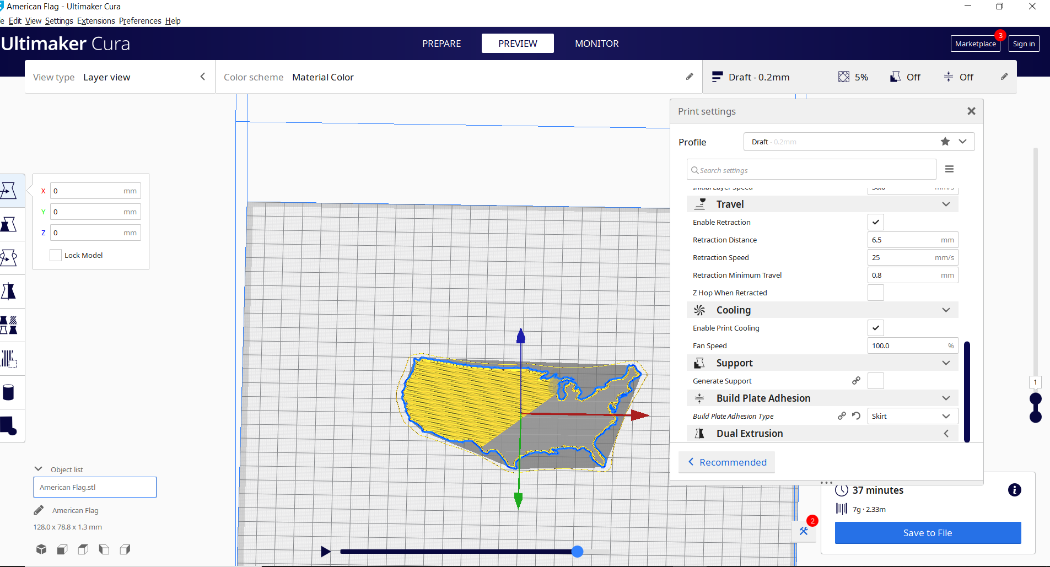1050x567 pixels.
Task: Click the link icon beside Generate Support
Action: click(856, 381)
